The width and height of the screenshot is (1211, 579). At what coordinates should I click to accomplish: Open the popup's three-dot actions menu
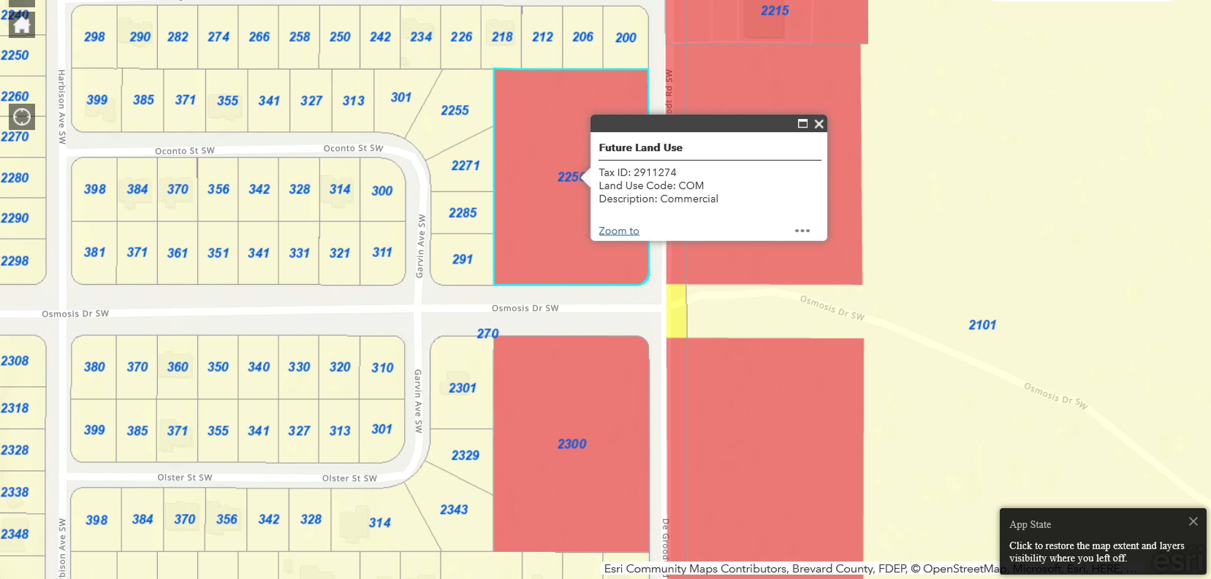pos(802,231)
